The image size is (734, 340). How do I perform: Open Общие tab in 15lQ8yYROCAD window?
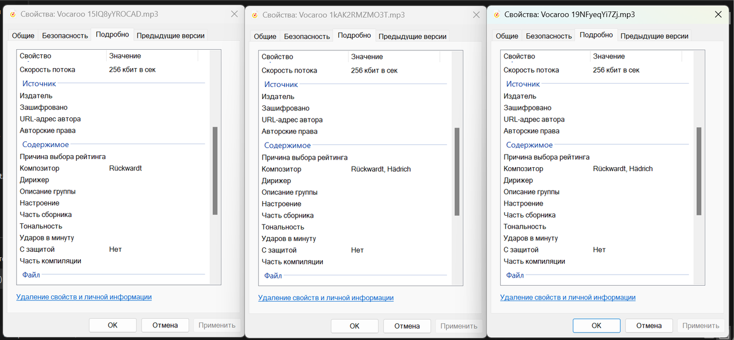[x=24, y=35]
